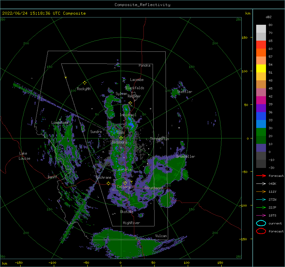Screen dimensions: 285x267
Task: Click the Strathmore label
Action: (154, 188)
